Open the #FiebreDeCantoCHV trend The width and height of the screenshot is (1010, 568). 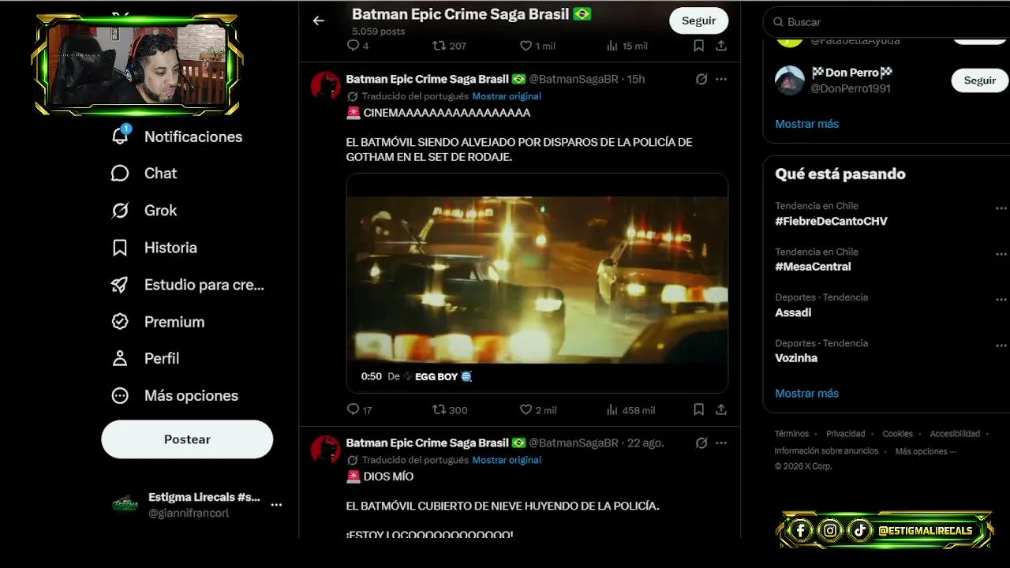(831, 221)
